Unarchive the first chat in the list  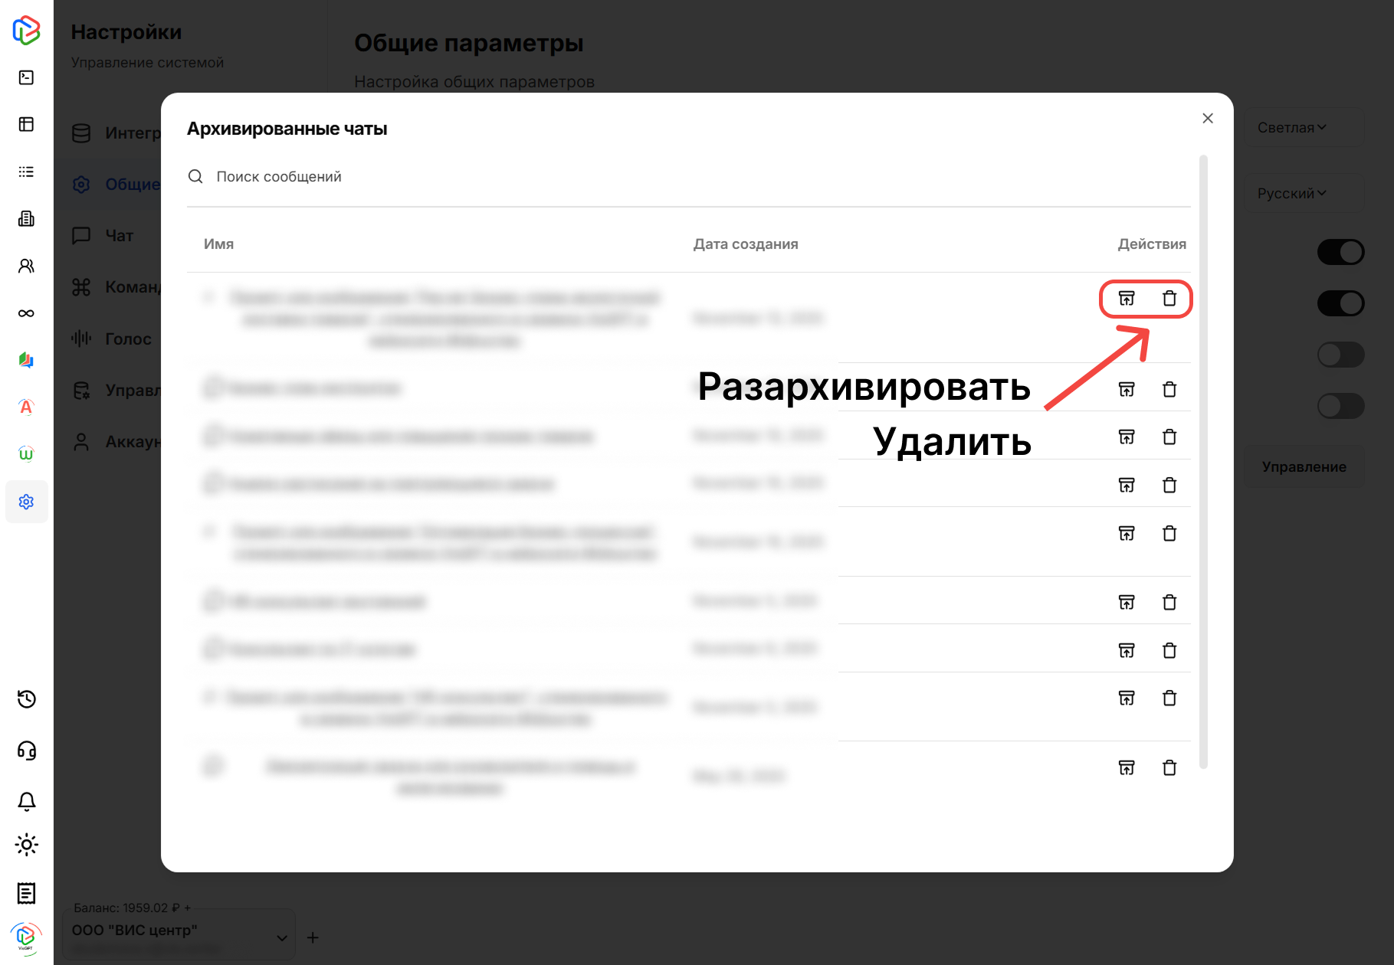click(1126, 299)
